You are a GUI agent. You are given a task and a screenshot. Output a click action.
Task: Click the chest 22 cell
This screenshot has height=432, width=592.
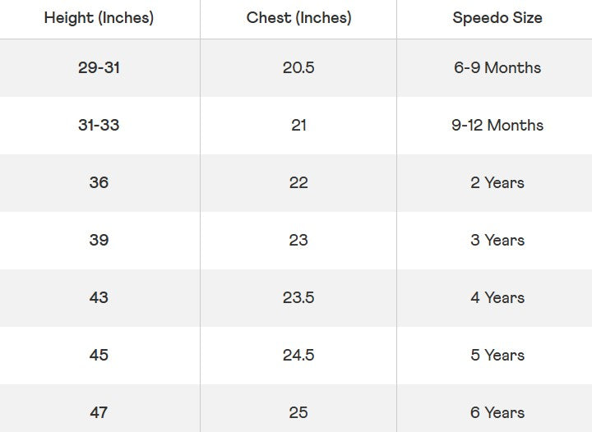tap(298, 182)
